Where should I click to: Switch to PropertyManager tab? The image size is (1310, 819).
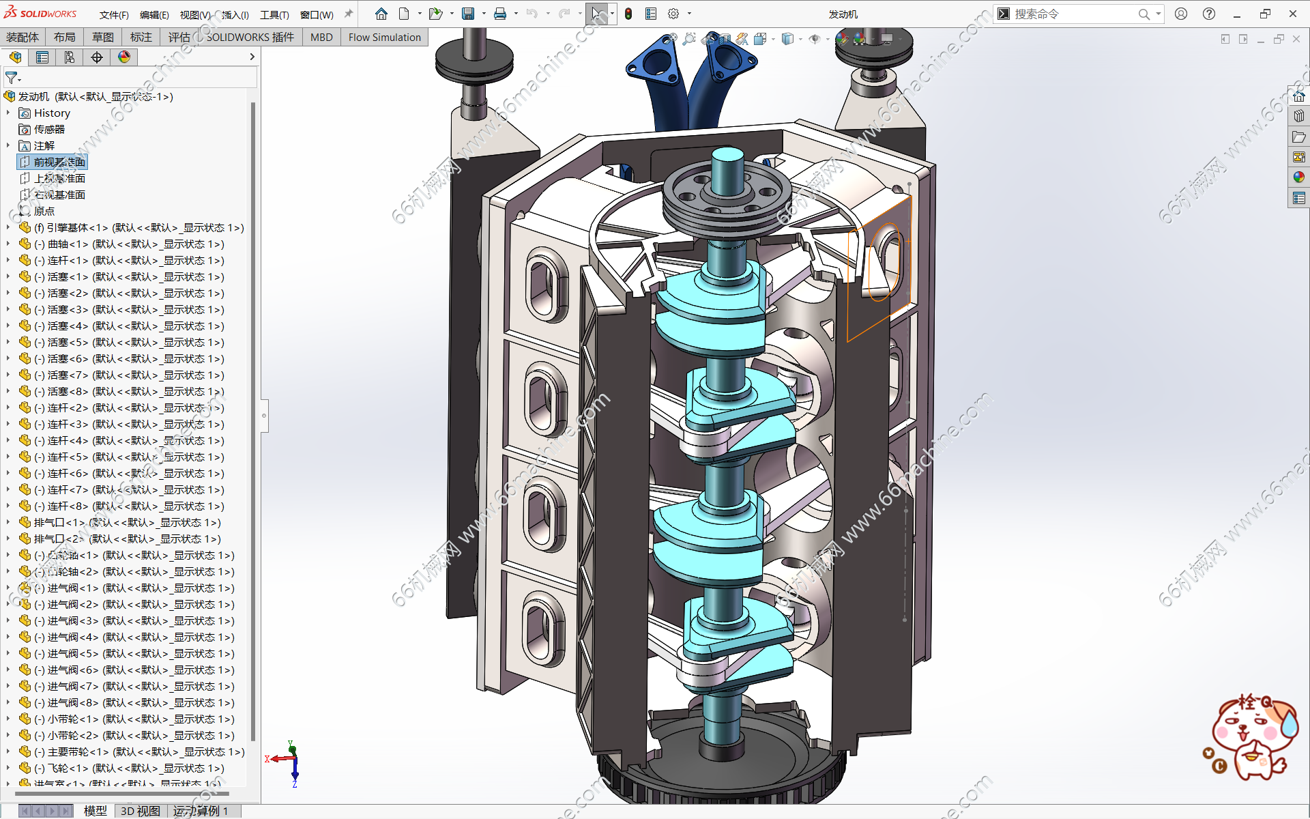42,57
